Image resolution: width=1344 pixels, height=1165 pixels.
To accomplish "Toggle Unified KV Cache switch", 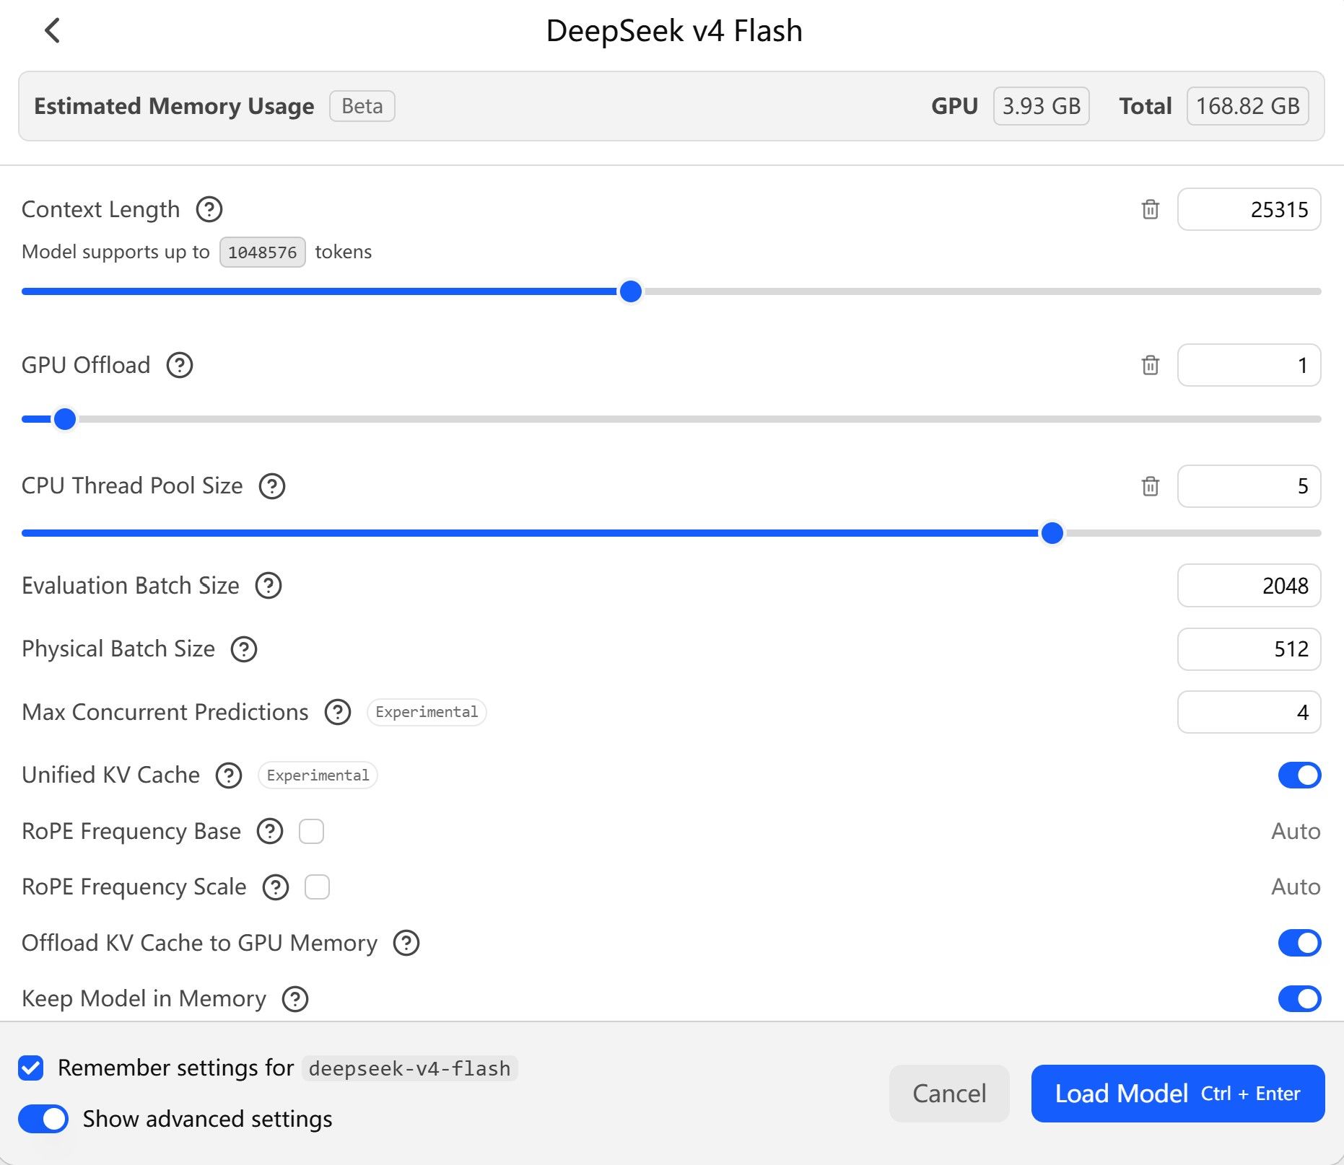I will (x=1299, y=775).
